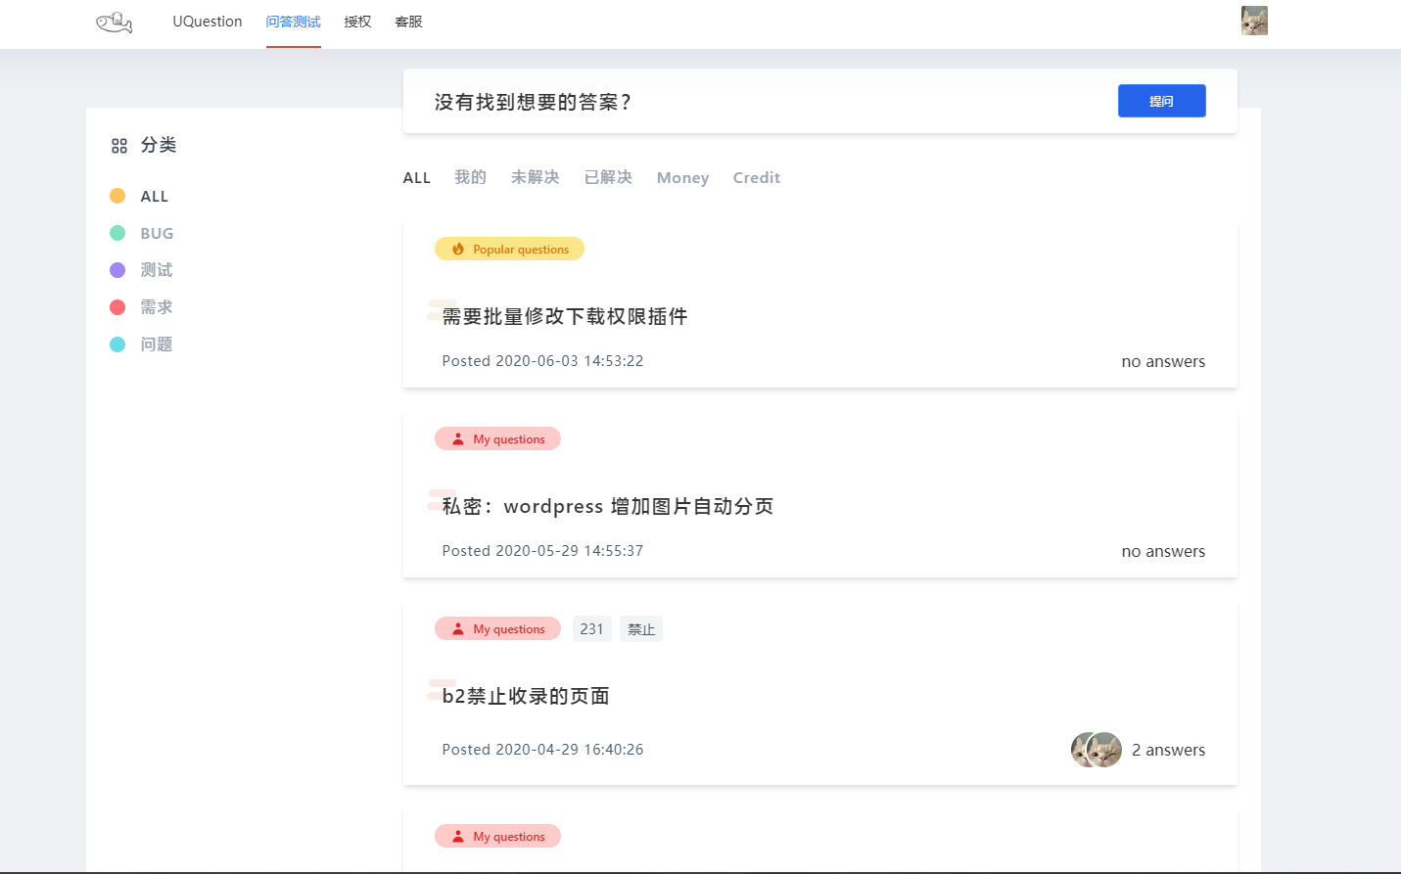Click the answerer avatars beside 2 answers
Screen dimensions: 1401x874
[x=1096, y=750]
